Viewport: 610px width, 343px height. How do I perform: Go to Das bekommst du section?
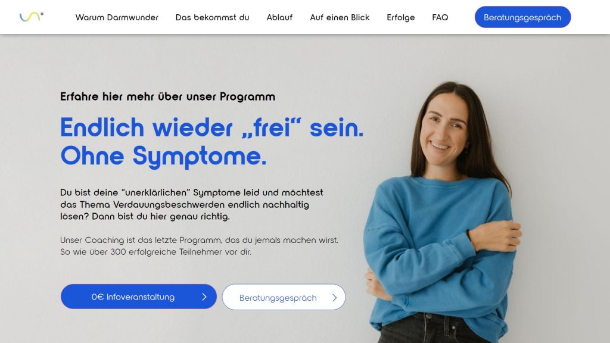[213, 17]
